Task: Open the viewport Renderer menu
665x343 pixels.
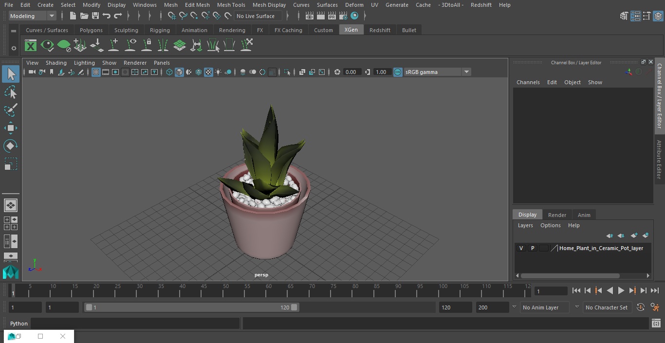Action: pos(135,63)
